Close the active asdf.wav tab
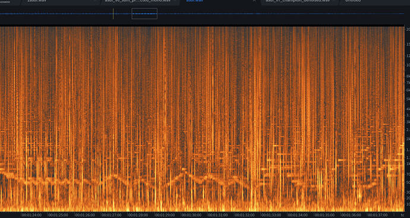This screenshot has width=410, height=218. point(254,1)
